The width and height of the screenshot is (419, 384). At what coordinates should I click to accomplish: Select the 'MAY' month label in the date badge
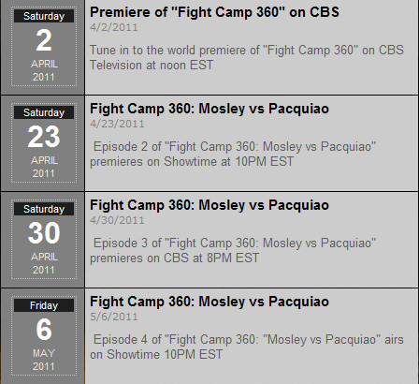pyautogui.click(x=44, y=353)
